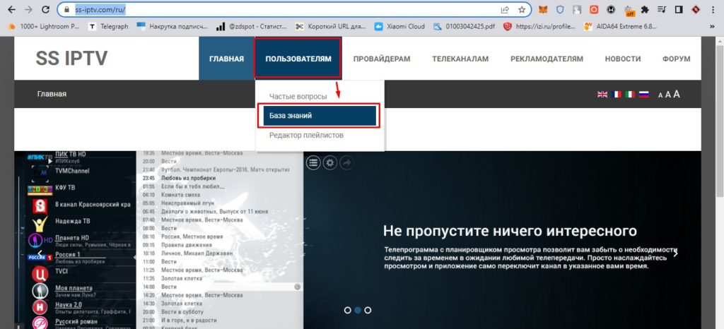
Task: Open the Xiaomi Cloud bookmark
Action: coord(400,26)
